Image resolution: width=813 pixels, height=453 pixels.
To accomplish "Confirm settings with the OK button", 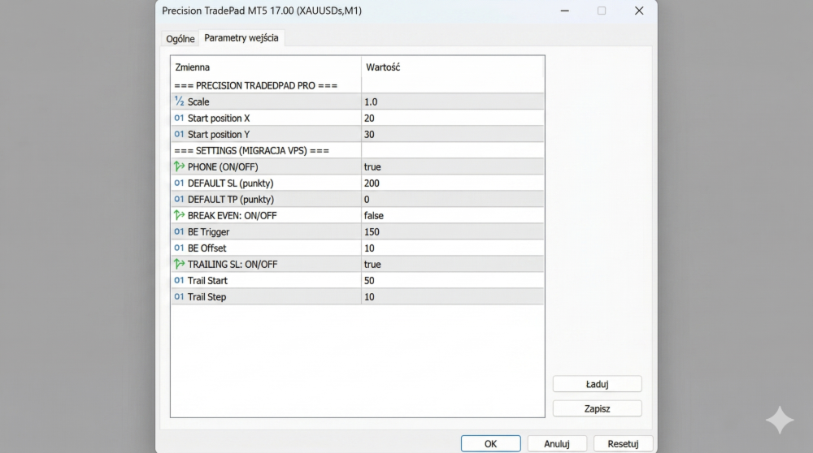I will pyautogui.click(x=490, y=444).
